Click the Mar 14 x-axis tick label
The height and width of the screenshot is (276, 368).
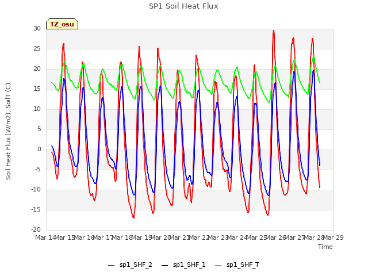(45, 237)
